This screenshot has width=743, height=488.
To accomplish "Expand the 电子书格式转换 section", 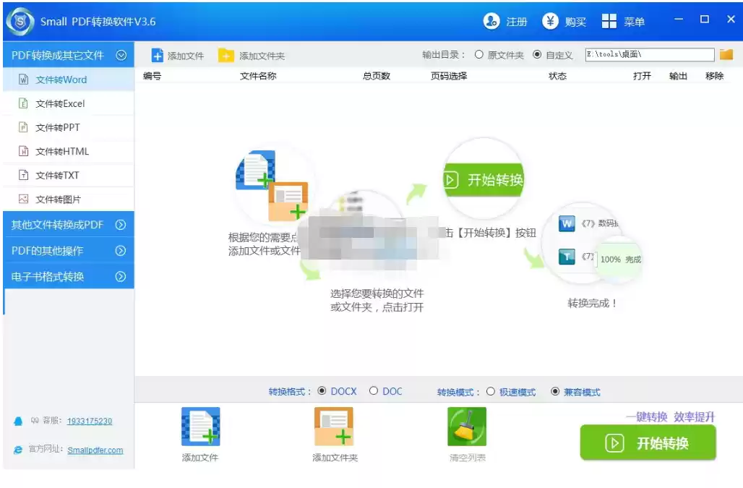I will point(121,277).
